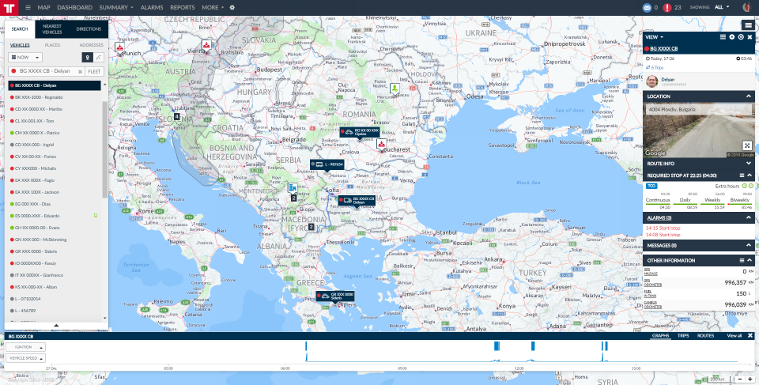Collapse the Location section
The height and width of the screenshot is (385, 759).
750,96
